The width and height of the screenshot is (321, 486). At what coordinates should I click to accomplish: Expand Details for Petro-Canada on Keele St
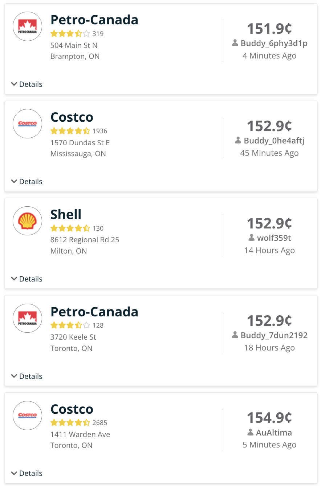tap(27, 376)
